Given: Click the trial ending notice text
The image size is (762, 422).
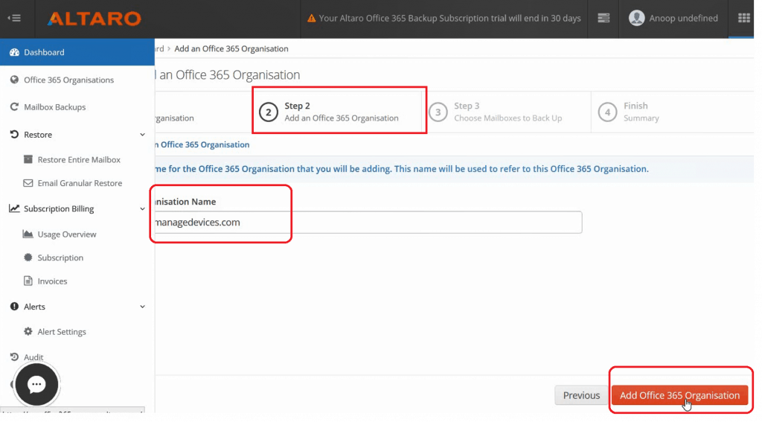Looking at the screenshot, I should click(x=449, y=19).
